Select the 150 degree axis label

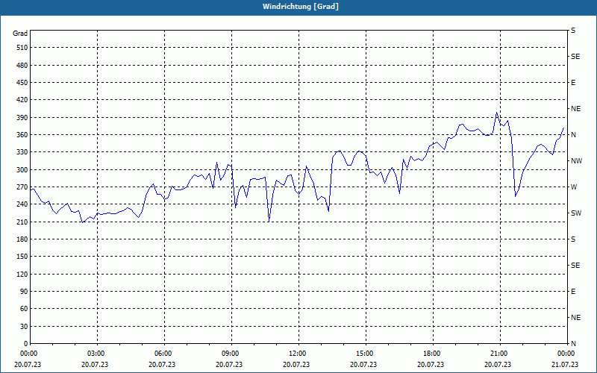(x=22, y=257)
